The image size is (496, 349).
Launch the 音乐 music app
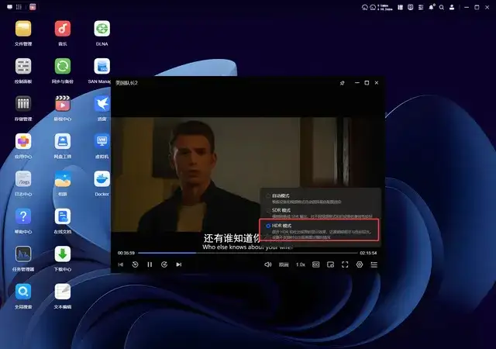(x=62, y=29)
